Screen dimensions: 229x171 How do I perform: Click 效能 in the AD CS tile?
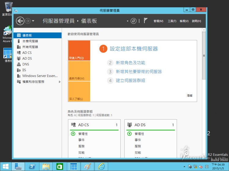(81, 152)
